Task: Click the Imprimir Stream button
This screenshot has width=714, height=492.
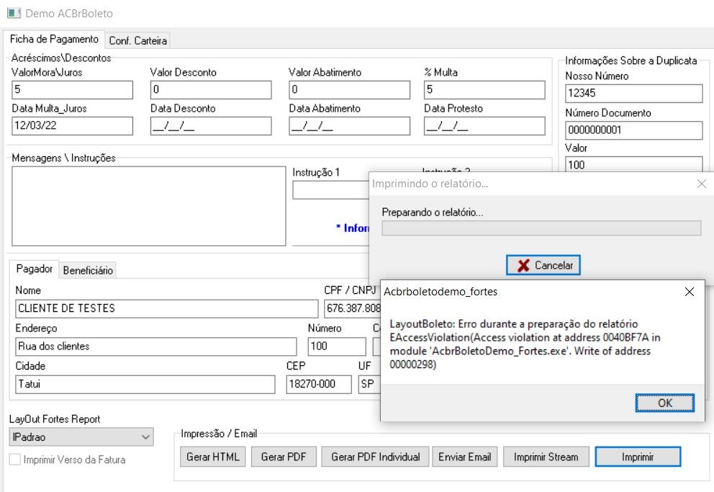Action: pyautogui.click(x=546, y=457)
